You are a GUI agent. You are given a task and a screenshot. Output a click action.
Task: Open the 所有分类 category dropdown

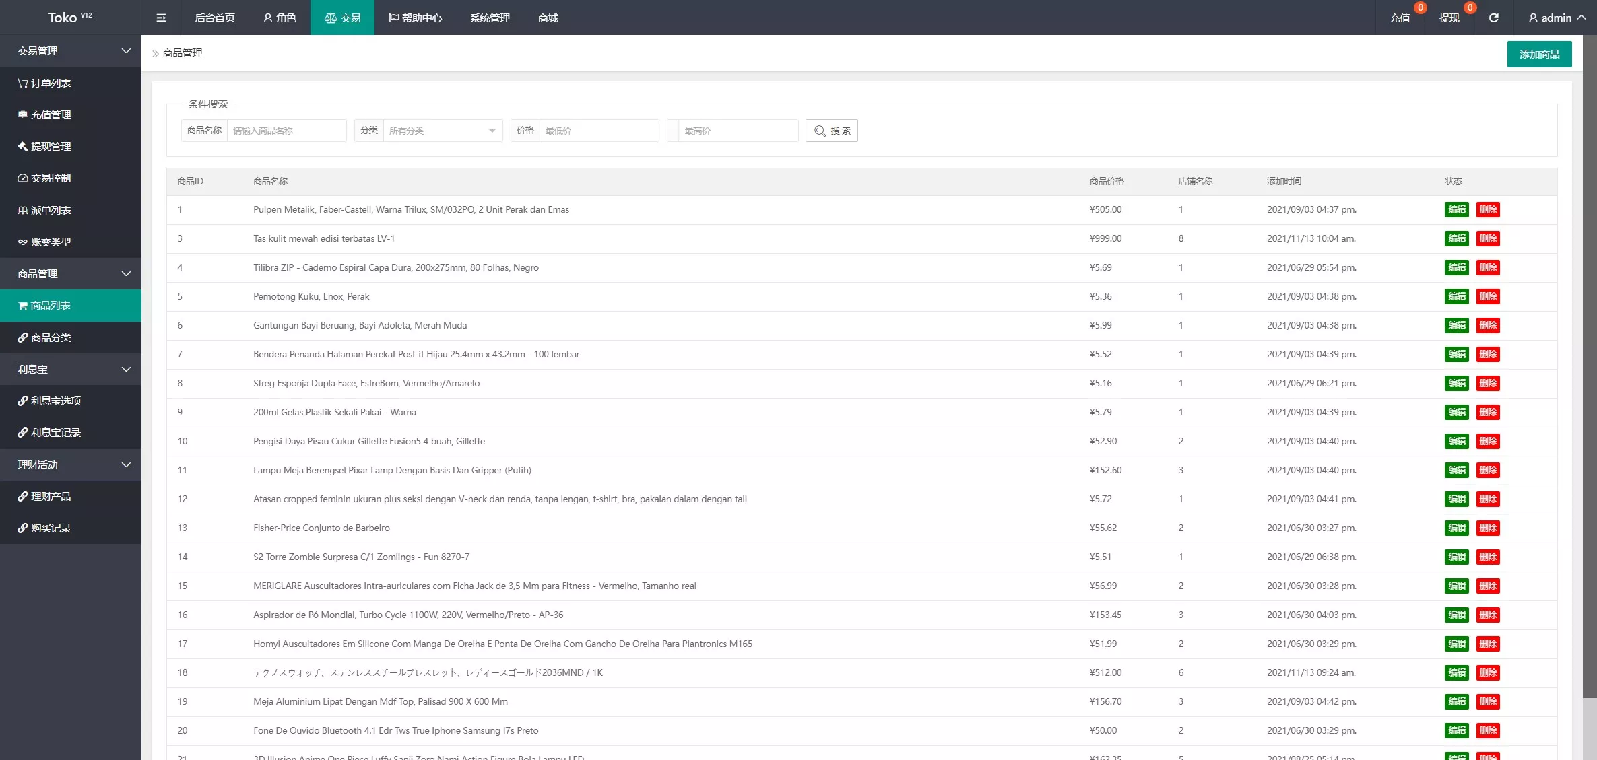pos(442,131)
